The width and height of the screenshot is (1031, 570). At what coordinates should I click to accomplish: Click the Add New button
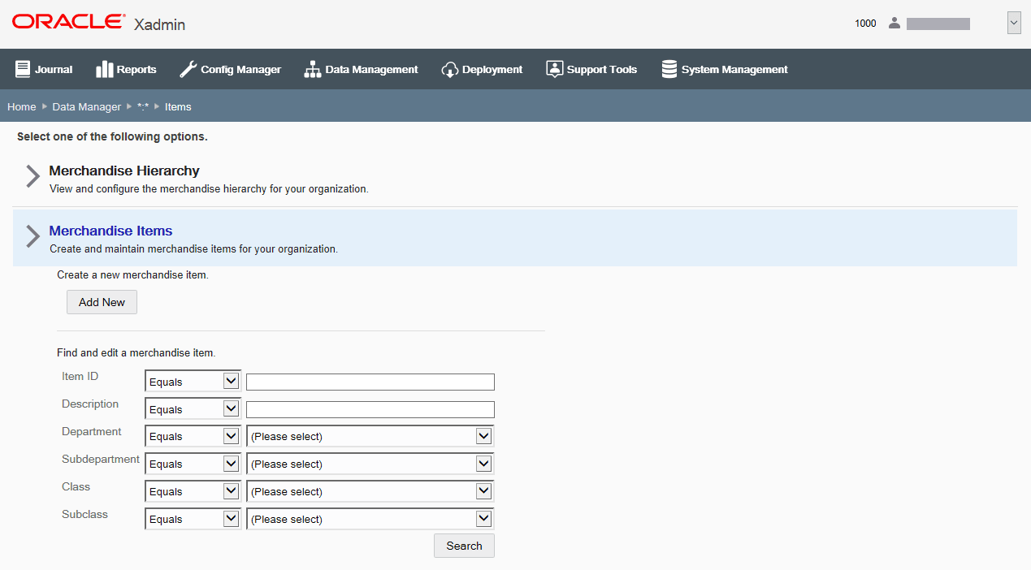(x=102, y=302)
